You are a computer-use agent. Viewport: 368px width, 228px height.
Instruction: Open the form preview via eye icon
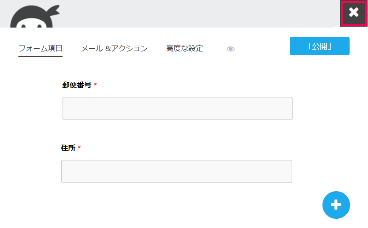[x=230, y=49]
